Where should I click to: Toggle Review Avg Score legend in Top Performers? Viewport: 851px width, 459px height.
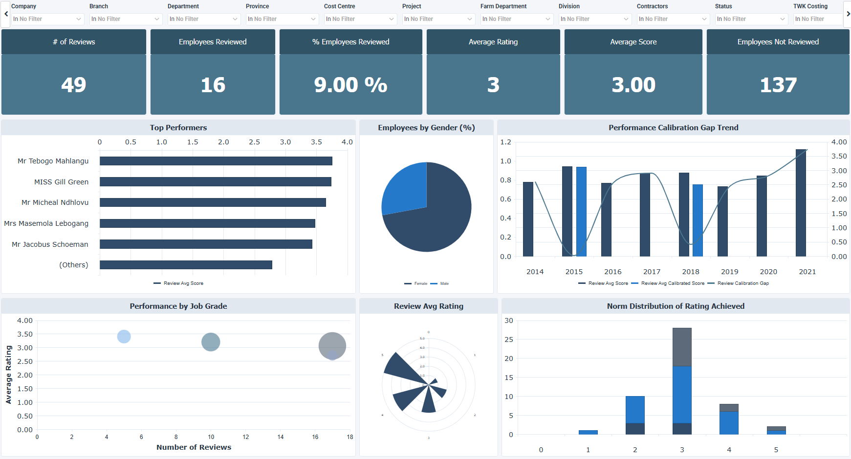tap(178, 283)
